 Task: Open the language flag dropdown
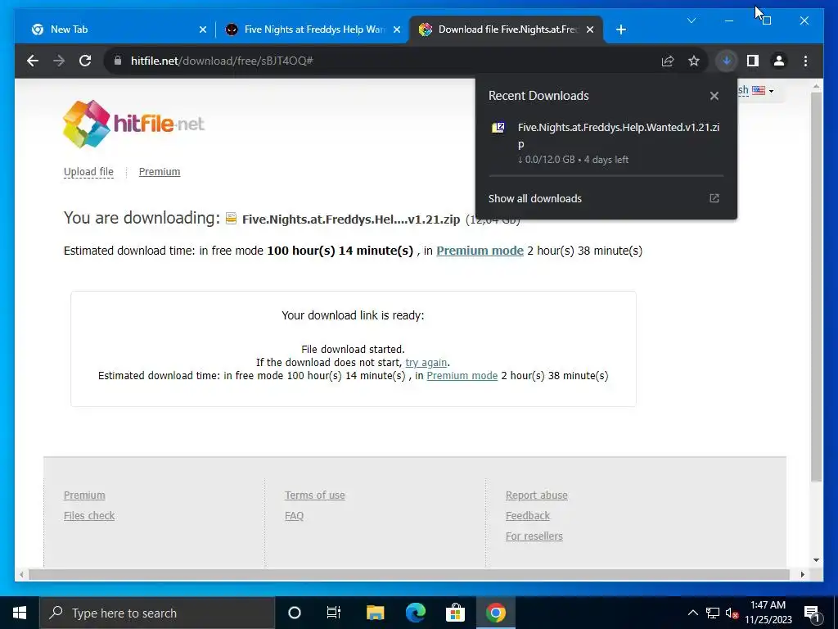point(762,90)
